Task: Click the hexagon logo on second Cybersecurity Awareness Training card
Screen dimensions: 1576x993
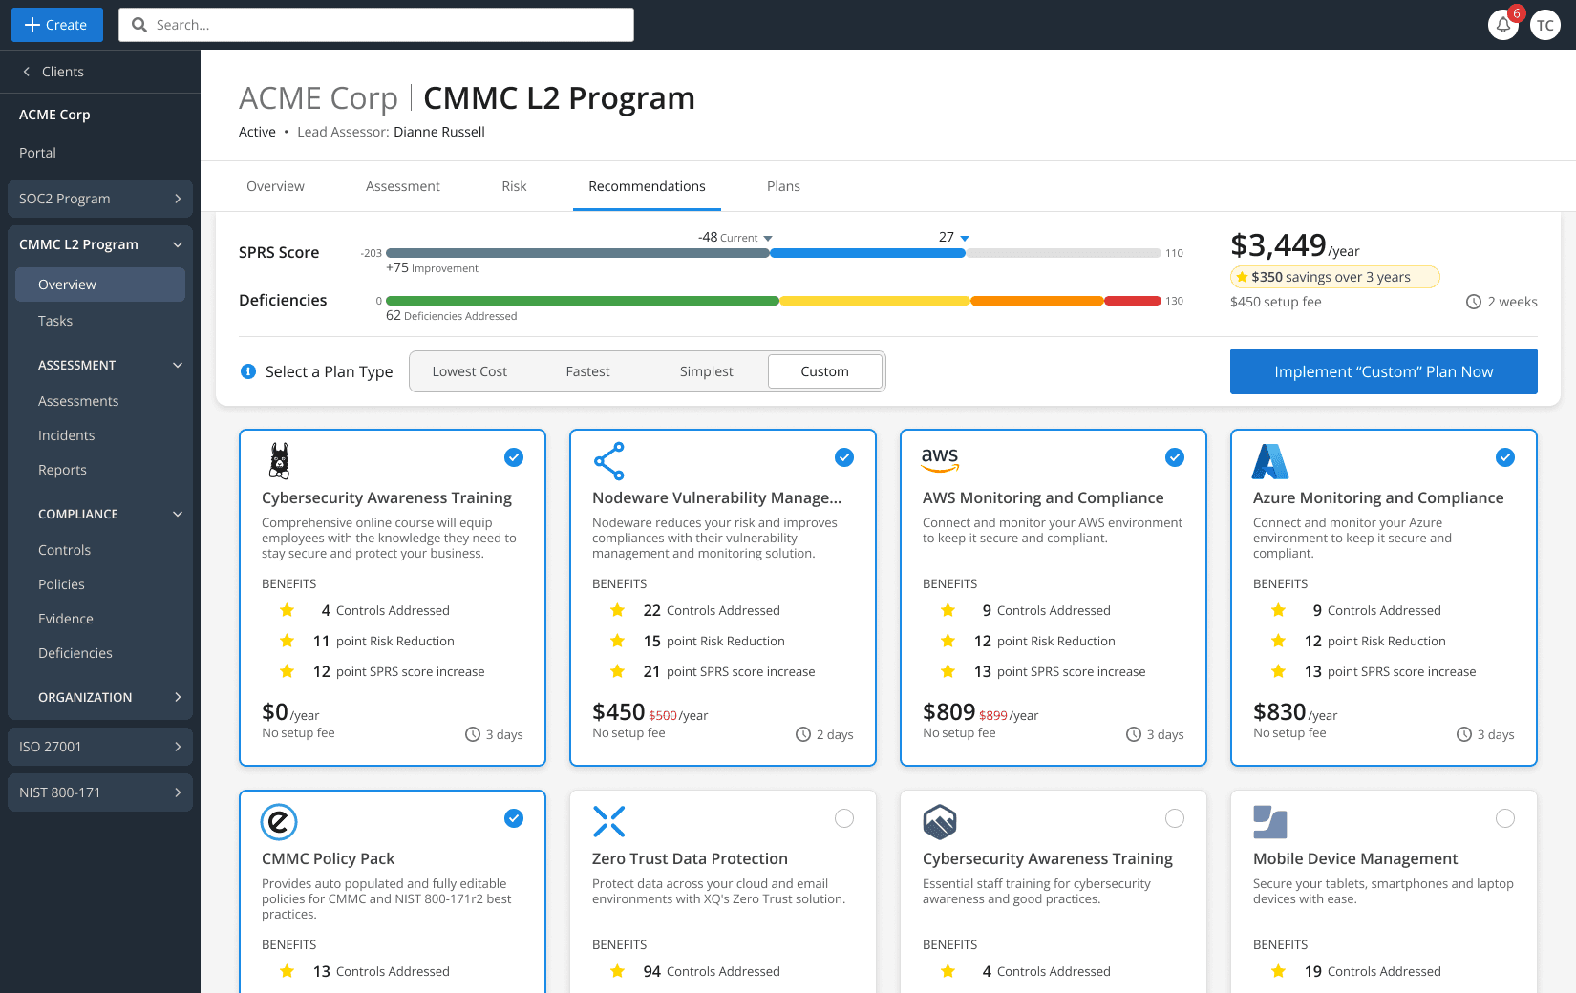Action: (940, 821)
